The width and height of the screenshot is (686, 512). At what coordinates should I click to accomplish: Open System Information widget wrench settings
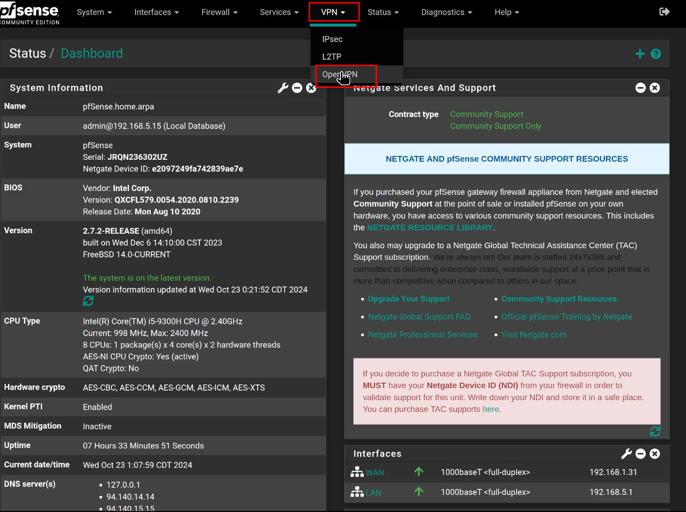[x=283, y=88]
